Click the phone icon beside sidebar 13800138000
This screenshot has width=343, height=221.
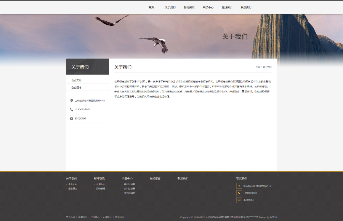pos(72,110)
